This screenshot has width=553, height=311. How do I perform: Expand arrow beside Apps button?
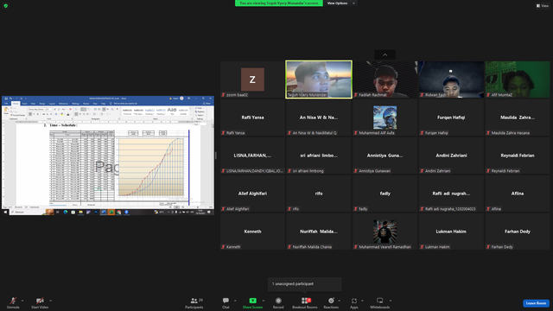(362, 301)
